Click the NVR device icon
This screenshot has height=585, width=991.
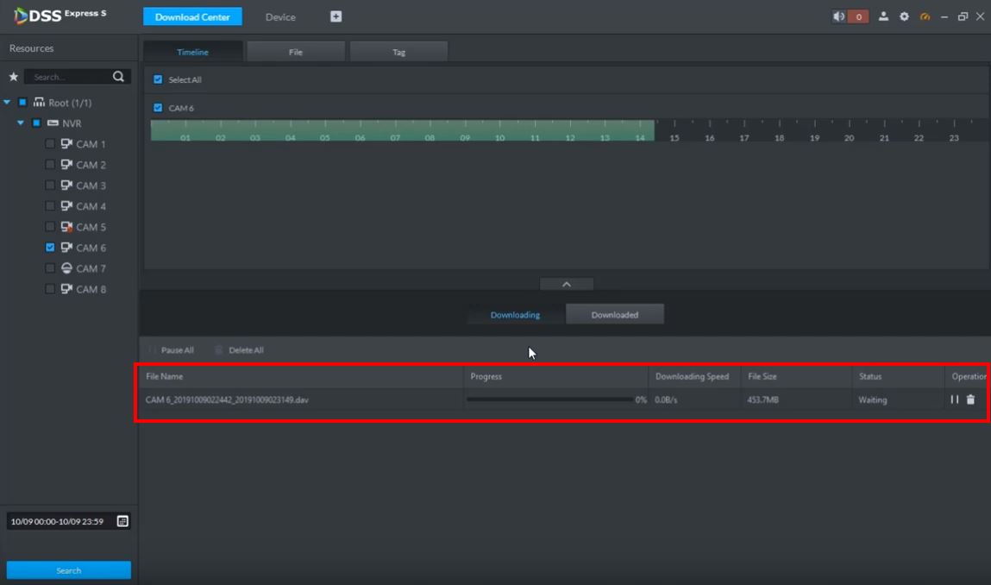point(53,123)
